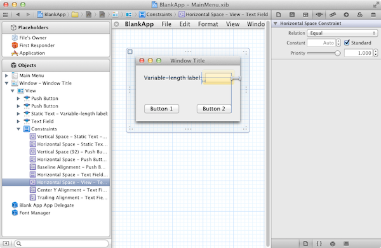381x248 pixels.
Task: Open the Relation dropdown set to Equal
Action: coord(342,33)
